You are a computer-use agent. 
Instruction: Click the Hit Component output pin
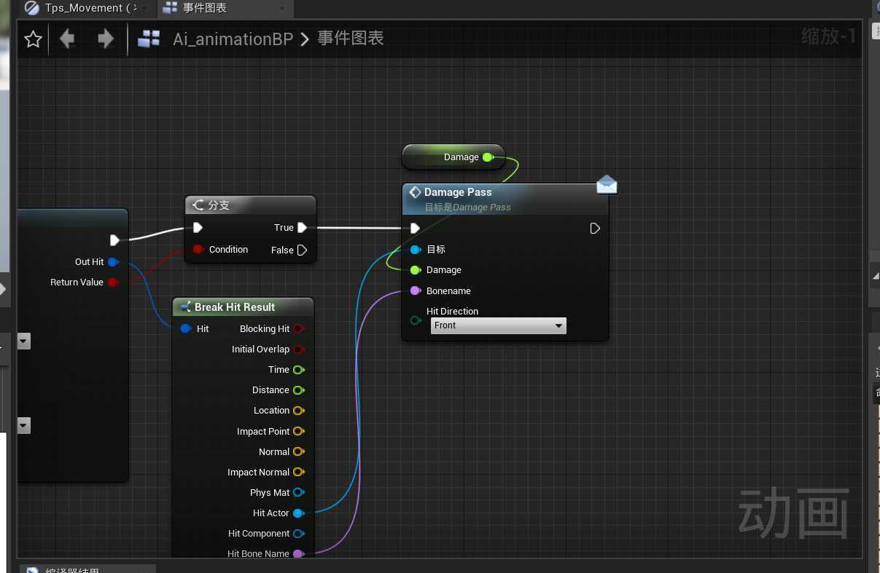pos(298,534)
